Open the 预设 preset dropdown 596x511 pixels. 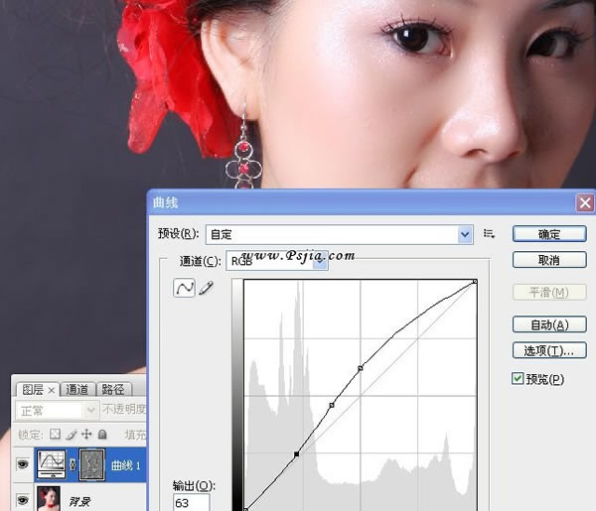tap(340, 234)
